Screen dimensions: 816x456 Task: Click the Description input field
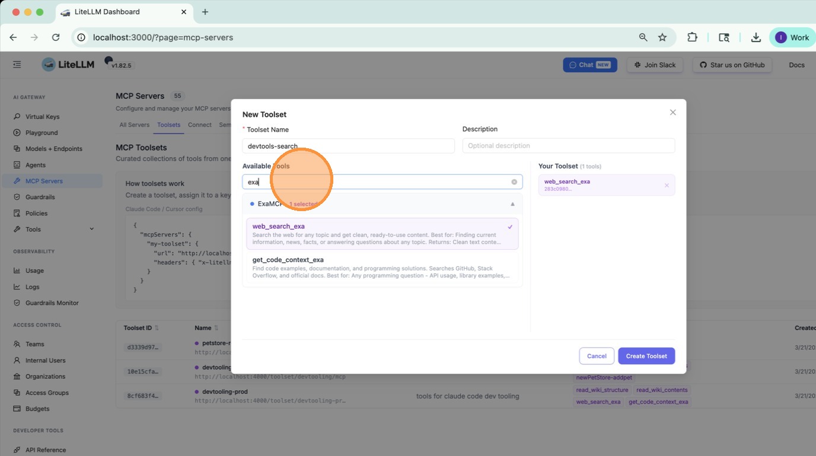click(569, 145)
